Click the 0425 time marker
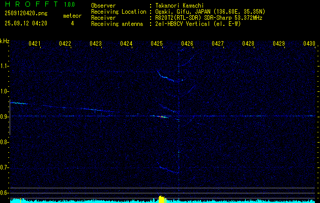This screenshot has width=320, height=203. pyautogui.click(x=157, y=44)
